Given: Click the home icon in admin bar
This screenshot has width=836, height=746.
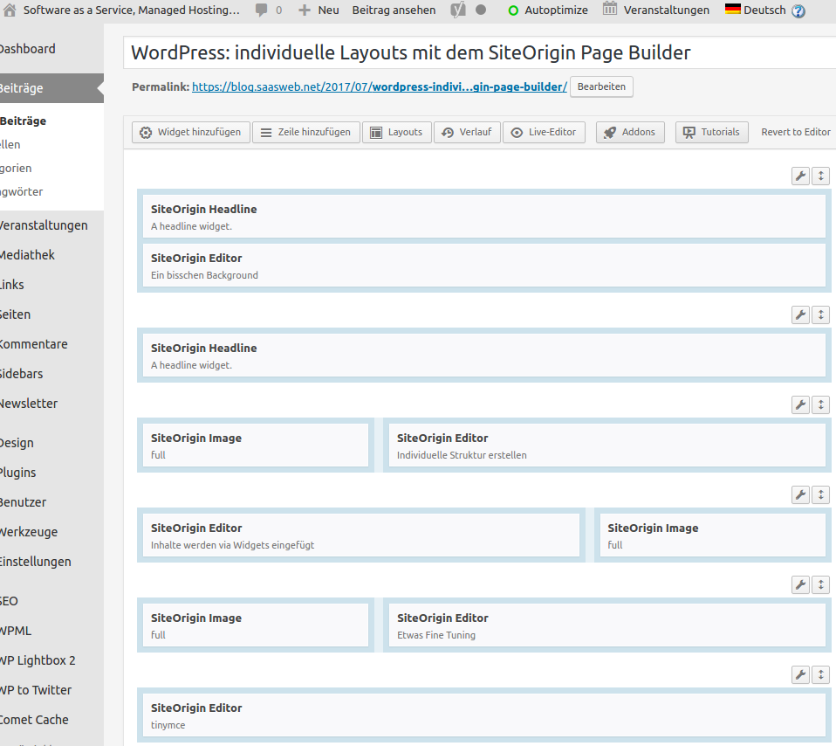Looking at the screenshot, I should [9, 10].
